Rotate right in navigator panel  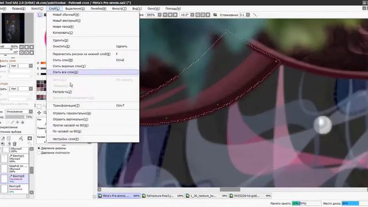point(26,52)
